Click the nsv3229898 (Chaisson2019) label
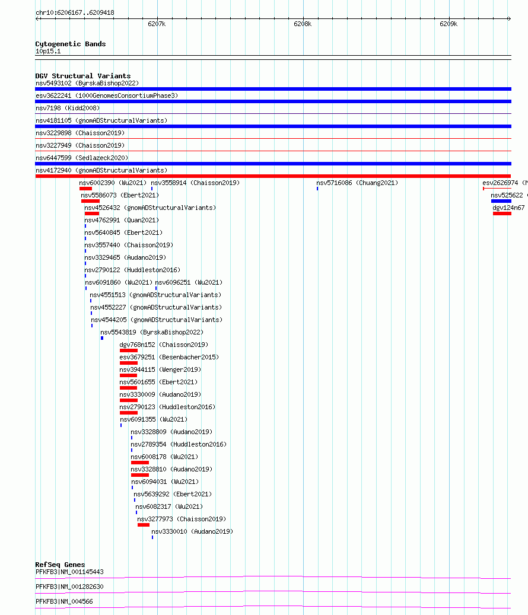 [80, 133]
